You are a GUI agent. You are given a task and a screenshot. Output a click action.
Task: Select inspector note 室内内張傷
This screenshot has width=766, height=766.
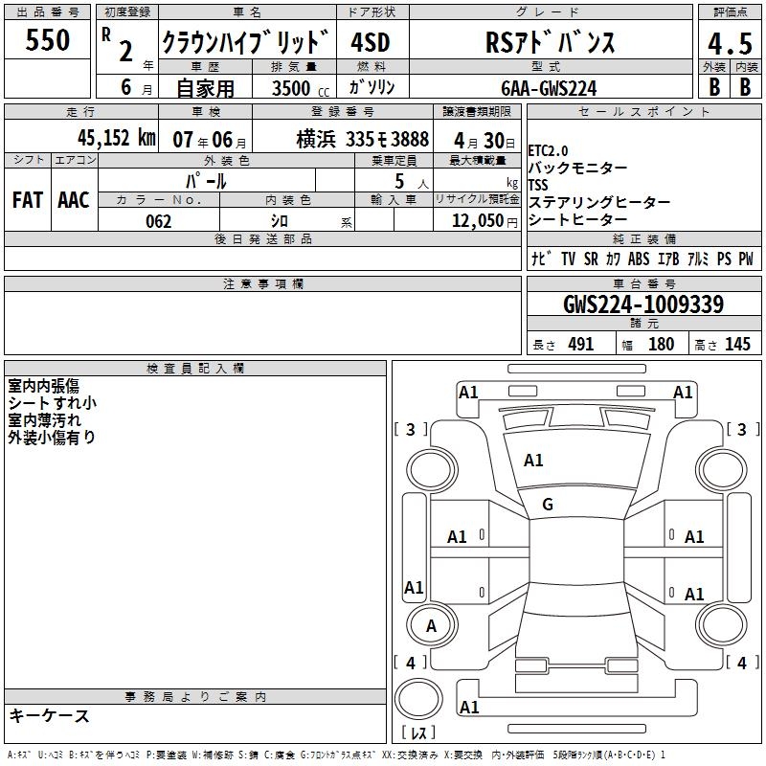pos(43,386)
